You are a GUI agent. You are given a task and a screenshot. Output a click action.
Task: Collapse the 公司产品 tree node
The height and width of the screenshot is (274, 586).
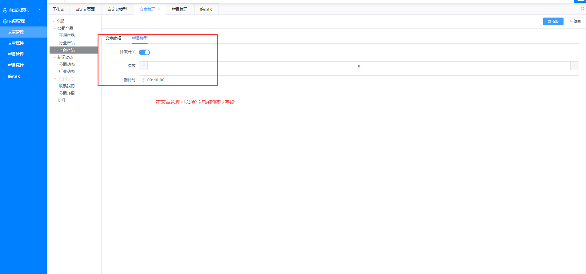pyautogui.click(x=55, y=29)
